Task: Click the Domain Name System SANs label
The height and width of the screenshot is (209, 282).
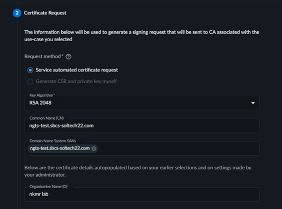Action: (x=53, y=141)
